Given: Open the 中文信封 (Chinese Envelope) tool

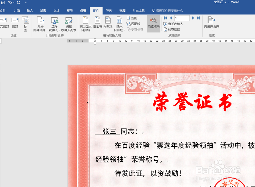Looking at the screenshot, I should coord(4,23).
